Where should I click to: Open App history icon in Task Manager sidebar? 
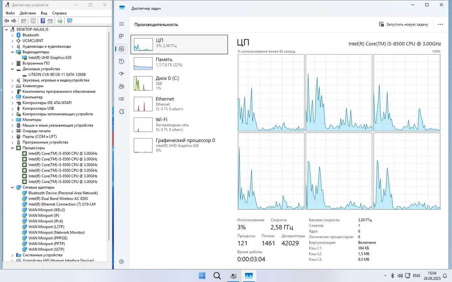click(x=121, y=61)
